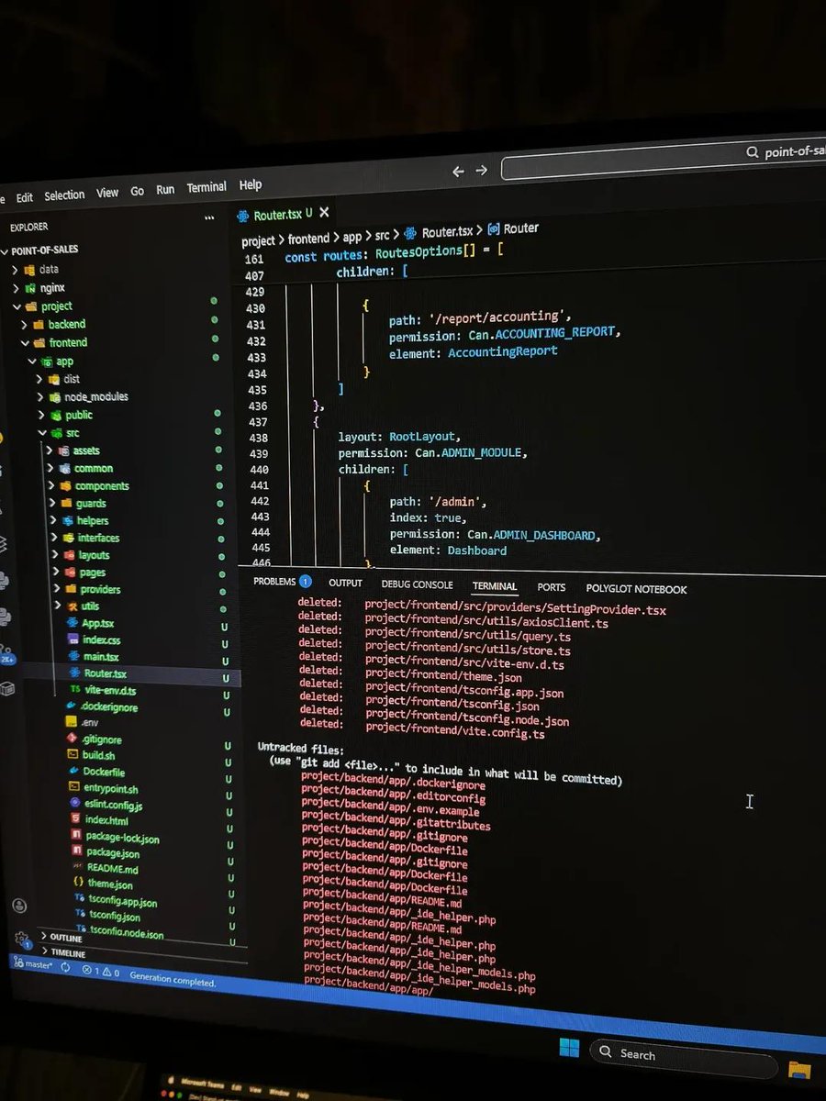
Task: Open the Terminal menu
Action: click(x=206, y=186)
